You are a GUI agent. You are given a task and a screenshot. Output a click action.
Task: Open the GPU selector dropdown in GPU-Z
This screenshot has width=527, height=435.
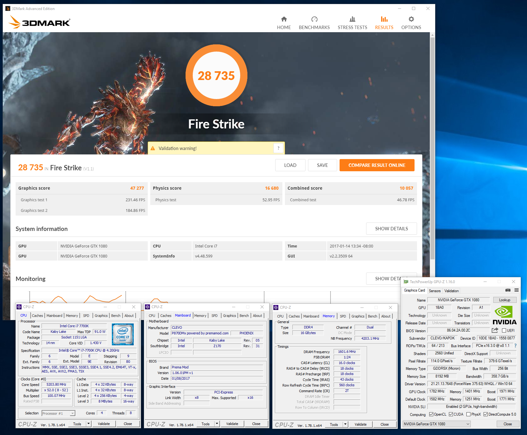(436, 424)
